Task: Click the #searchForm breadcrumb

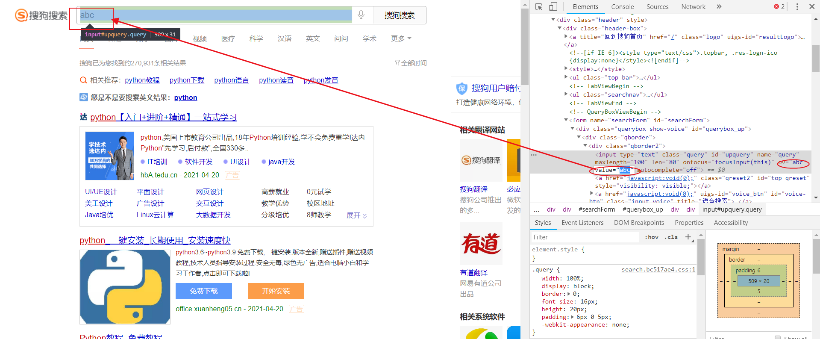Action: click(597, 209)
